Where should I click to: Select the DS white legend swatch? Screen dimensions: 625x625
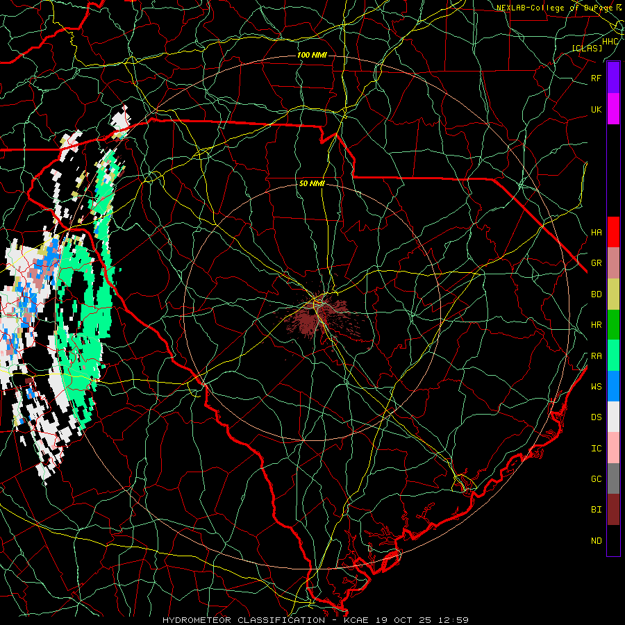coord(613,417)
